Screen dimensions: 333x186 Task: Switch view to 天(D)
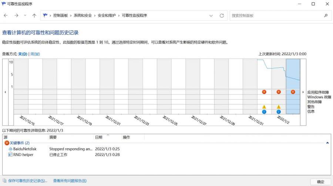[23, 54]
